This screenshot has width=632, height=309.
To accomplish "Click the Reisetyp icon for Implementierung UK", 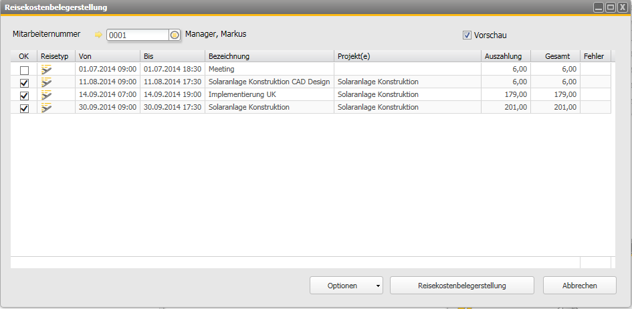I will (47, 95).
